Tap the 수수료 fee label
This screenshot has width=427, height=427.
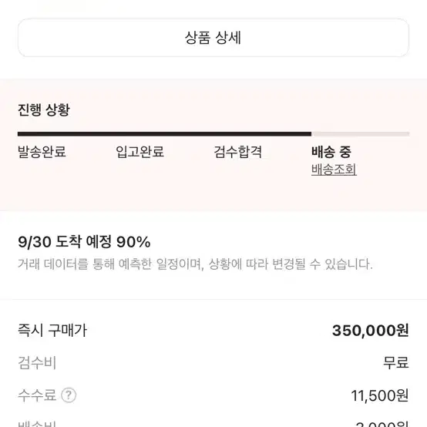(37, 395)
